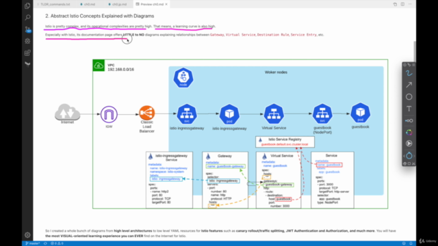
Task: Open errors and warnings count in status bar
Action: tap(57, 243)
